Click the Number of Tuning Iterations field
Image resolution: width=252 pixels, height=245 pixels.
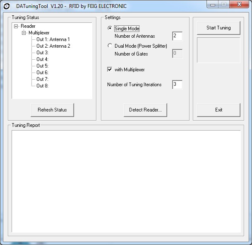click(x=177, y=85)
